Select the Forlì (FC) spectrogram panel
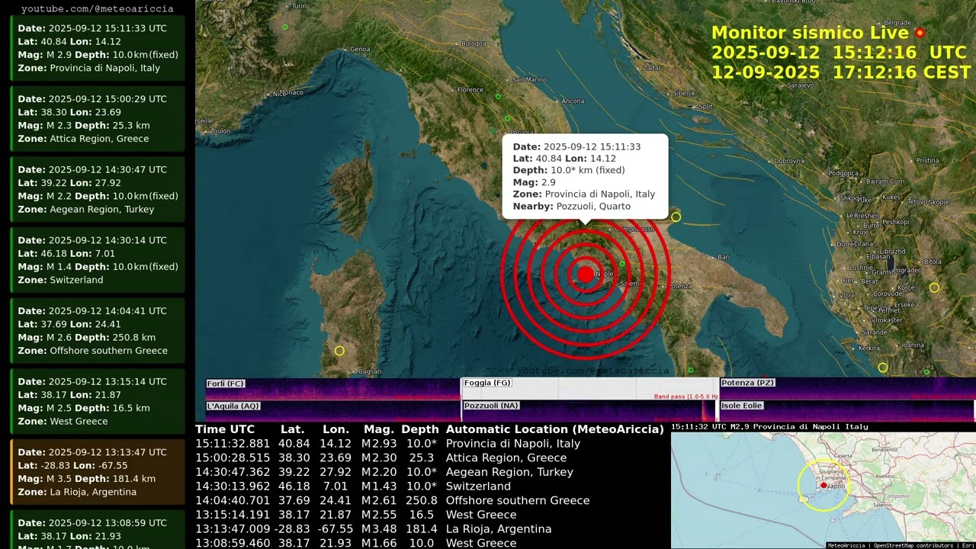The image size is (976, 549). pyautogui.click(x=332, y=388)
